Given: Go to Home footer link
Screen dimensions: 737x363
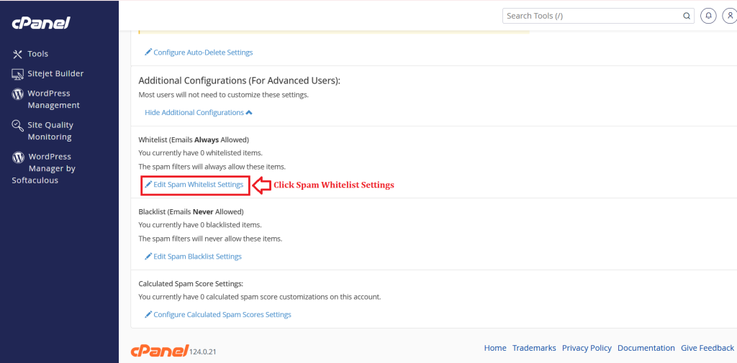Looking at the screenshot, I should pos(495,348).
